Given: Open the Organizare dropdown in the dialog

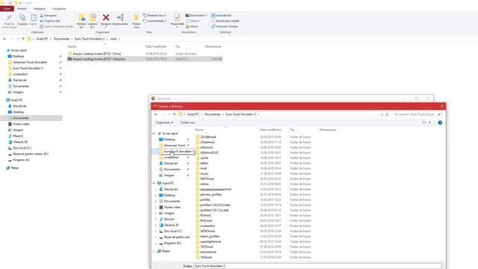Looking at the screenshot, I should click(164, 123).
